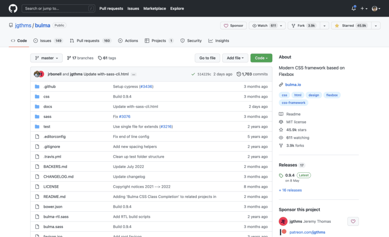Open the jgthms owner link
The height and width of the screenshot is (237, 389).
23,25
